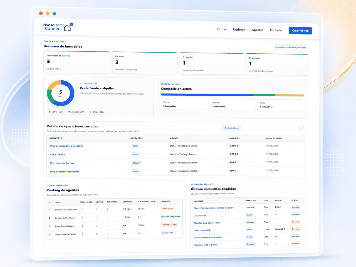Image resolution: width=356 pixels, height=267 pixels.
Task: Click the FECHA DE CIERRE column header
Action: [274, 138]
